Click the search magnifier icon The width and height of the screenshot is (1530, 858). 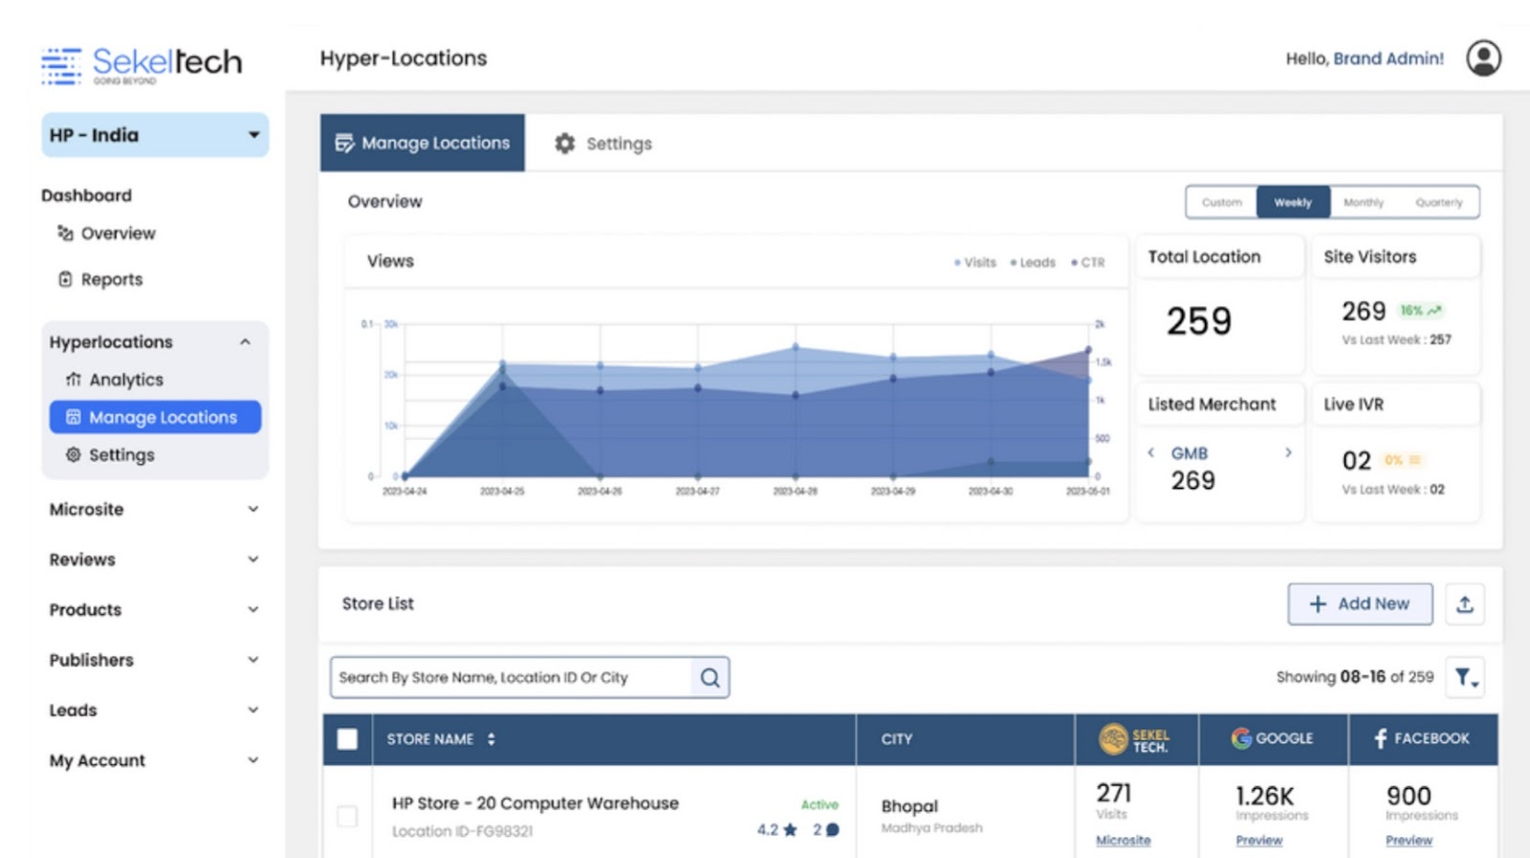710,677
